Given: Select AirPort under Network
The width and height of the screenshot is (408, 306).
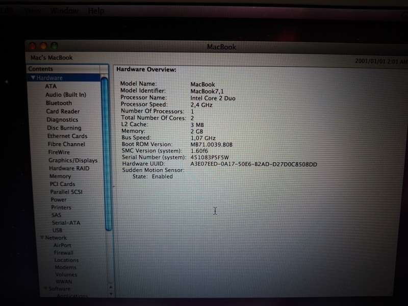Looking at the screenshot, I should [x=62, y=245].
